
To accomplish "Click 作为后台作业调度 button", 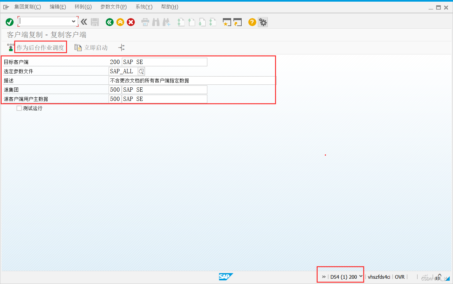I will 40,47.
